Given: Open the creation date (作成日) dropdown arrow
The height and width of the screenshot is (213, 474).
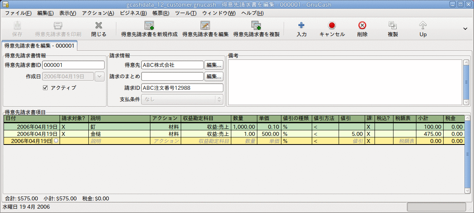Looking at the screenshot, I should (x=99, y=76).
